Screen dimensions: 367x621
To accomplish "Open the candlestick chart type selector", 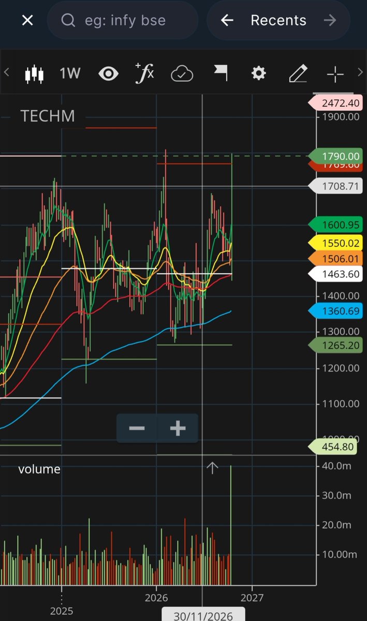I will pyautogui.click(x=34, y=73).
